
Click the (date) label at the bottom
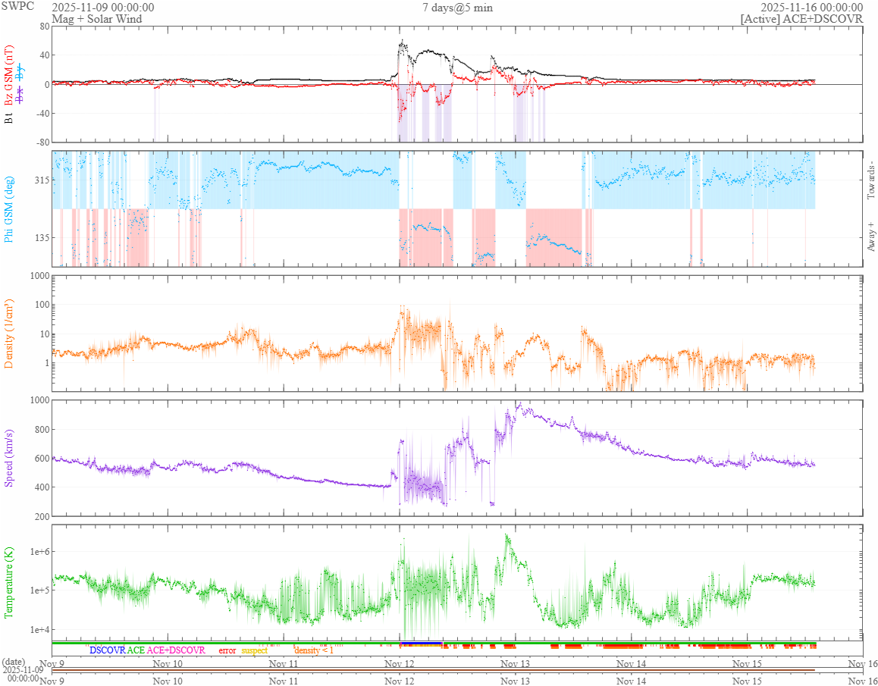click(14, 661)
